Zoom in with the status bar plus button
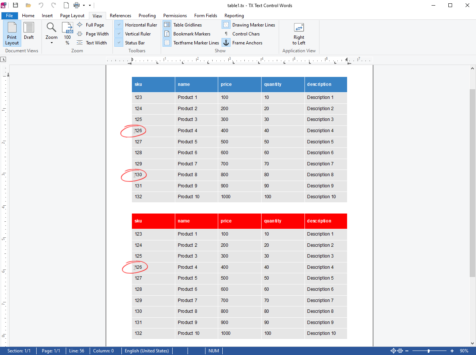The width and height of the screenshot is (476, 355). point(452,351)
